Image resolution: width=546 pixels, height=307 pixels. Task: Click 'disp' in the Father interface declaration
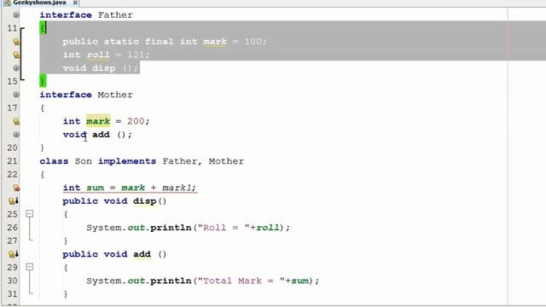(x=103, y=68)
